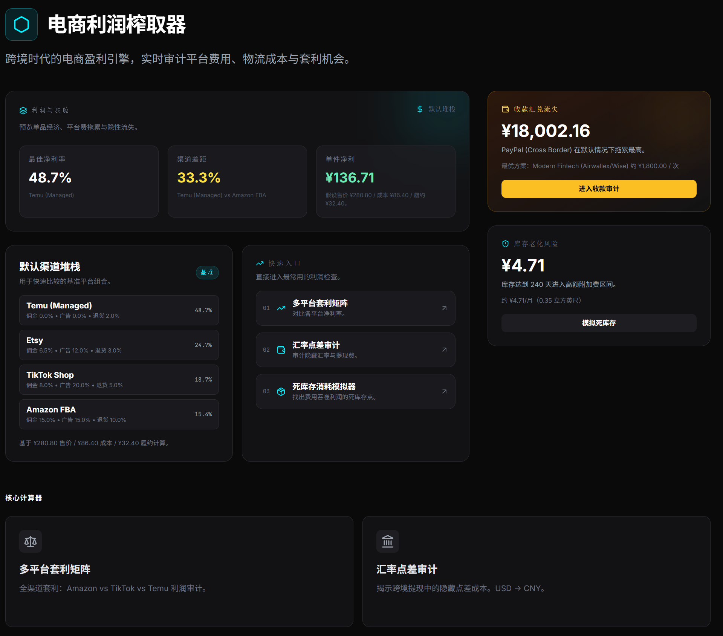723x636 pixels.
Task: Select the Etsy channel row
Action: 119,345
